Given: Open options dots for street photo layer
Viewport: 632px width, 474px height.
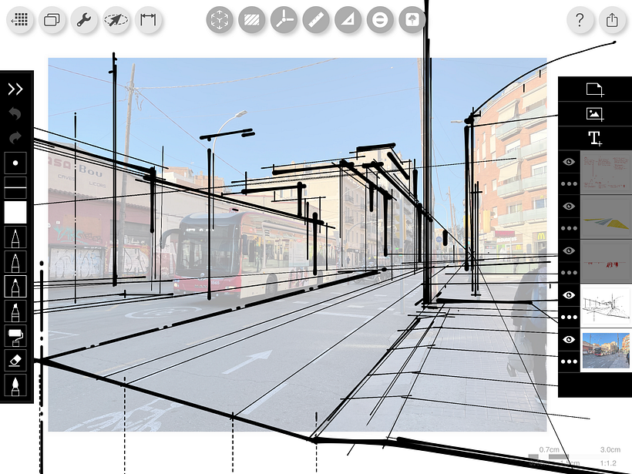Looking at the screenshot, I should point(569,361).
